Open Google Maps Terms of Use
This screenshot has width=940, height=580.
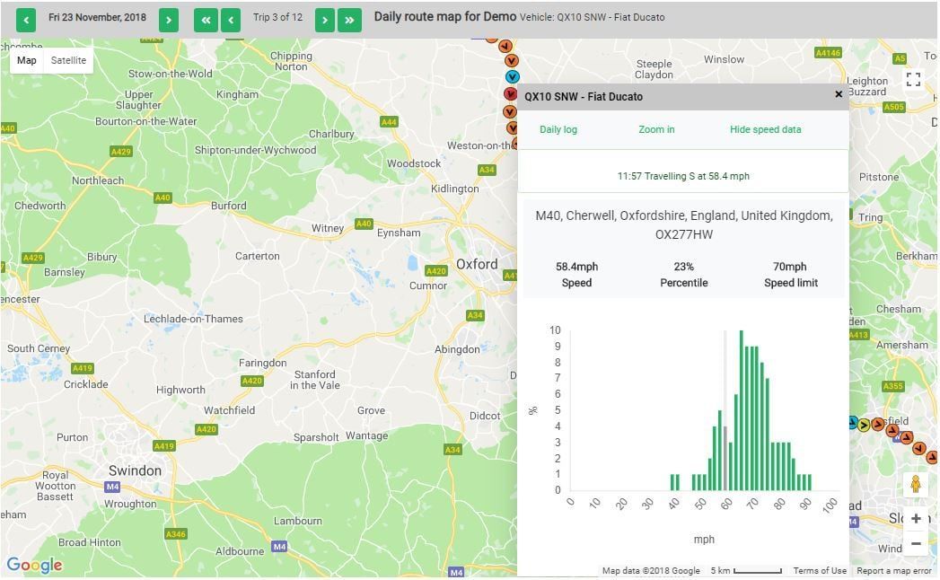click(x=819, y=571)
